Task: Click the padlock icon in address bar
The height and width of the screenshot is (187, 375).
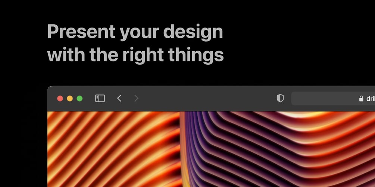Action: pyautogui.click(x=361, y=99)
